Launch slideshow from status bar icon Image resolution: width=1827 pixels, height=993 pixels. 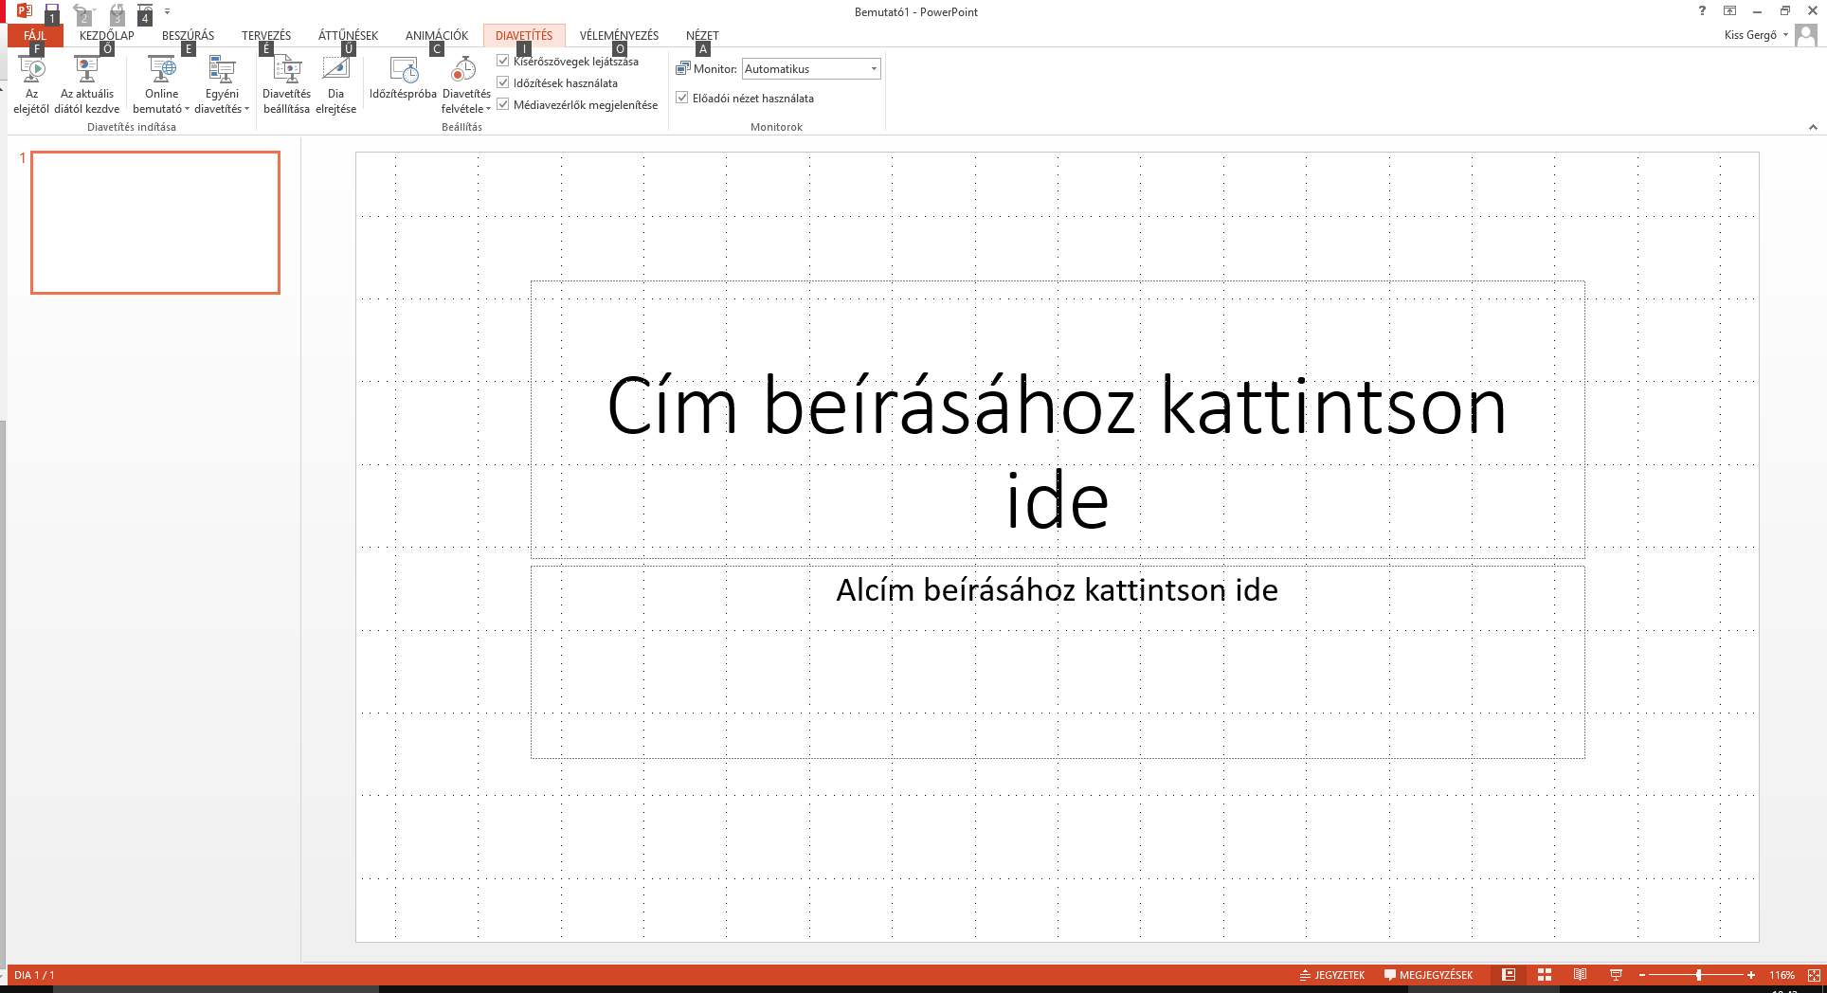coord(1616,975)
